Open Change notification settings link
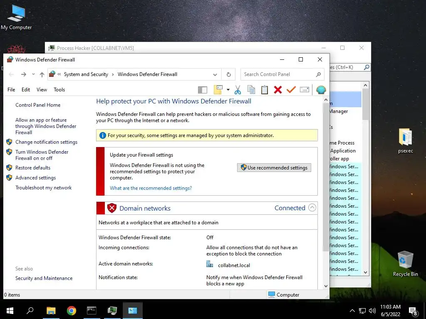The image size is (426, 319). coord(46,142)
